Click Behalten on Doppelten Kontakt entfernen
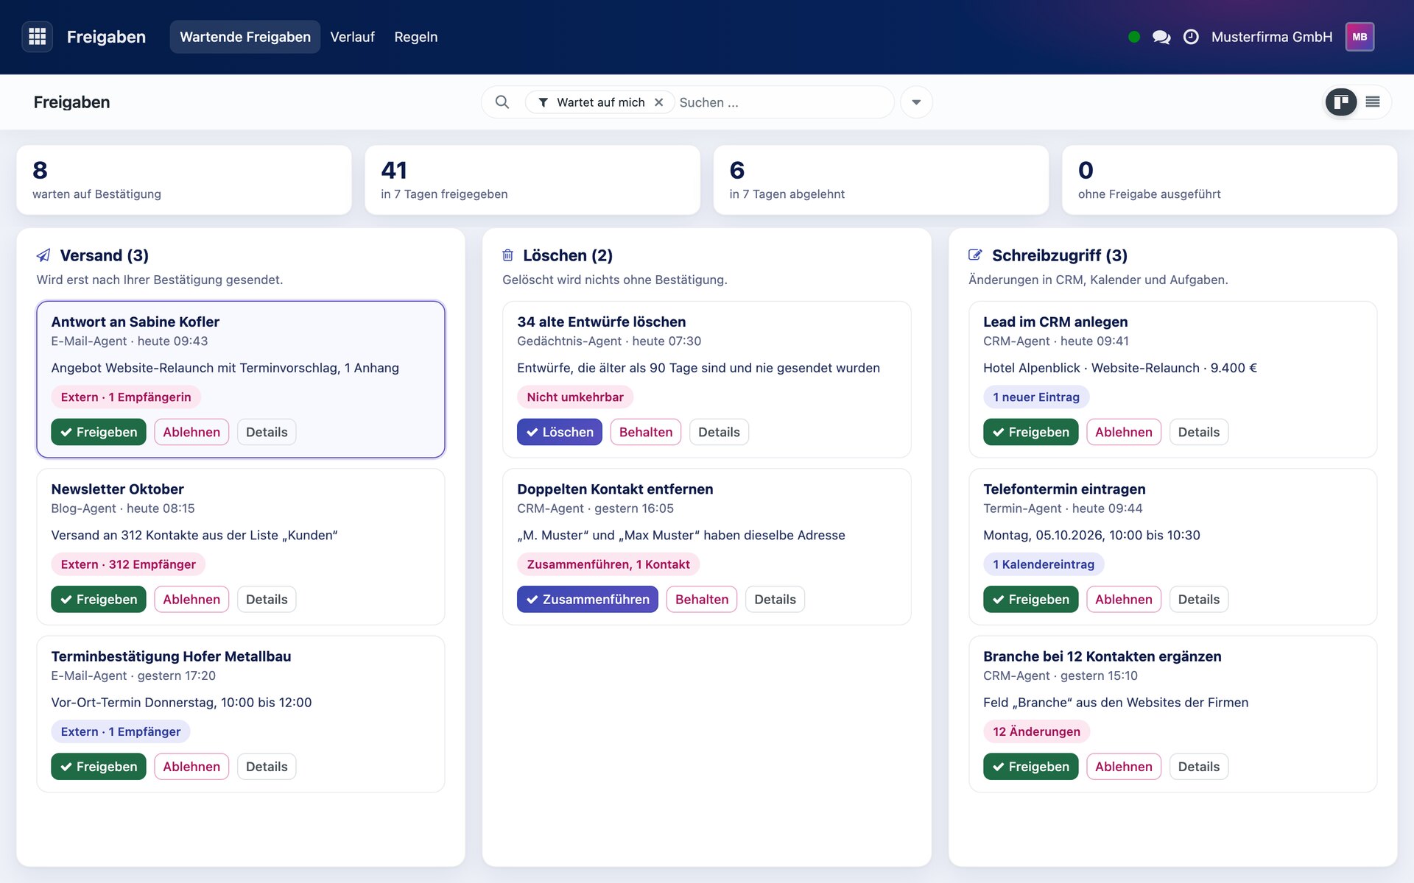The height and width of the screenshot is (883, 1414). [x=702, y=599]
